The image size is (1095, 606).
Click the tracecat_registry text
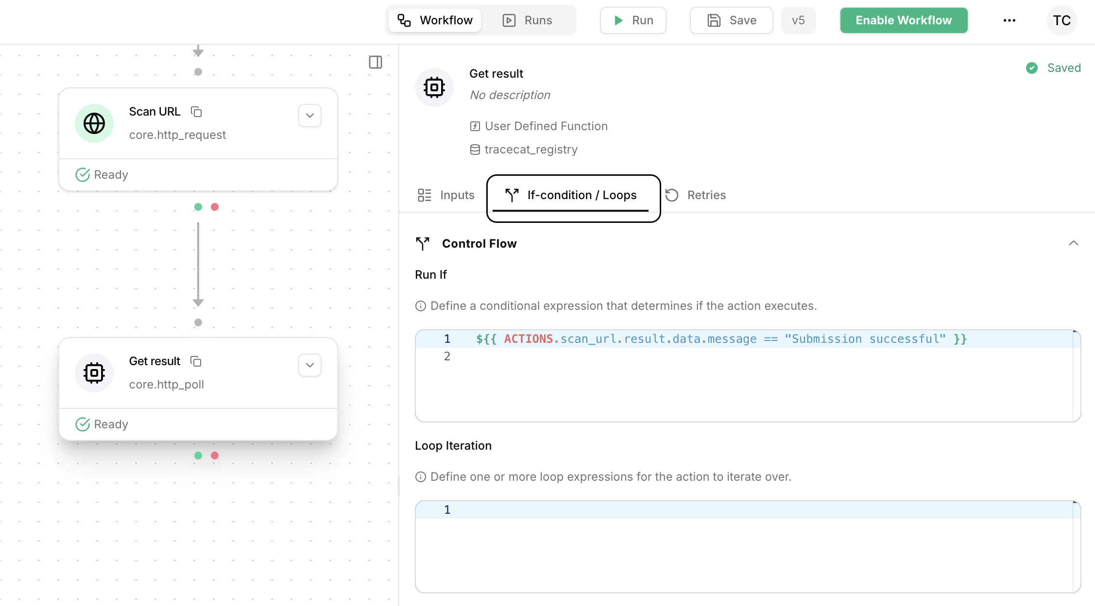pos(531,150)
